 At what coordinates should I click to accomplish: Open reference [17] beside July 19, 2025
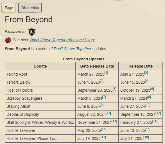(103, 137)
